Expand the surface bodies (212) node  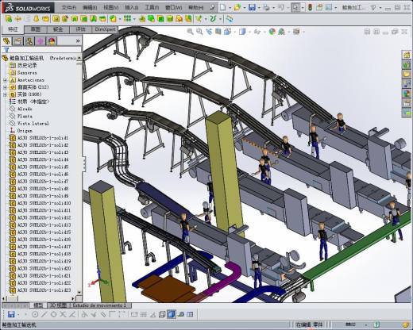pyautogui.click(x=5, y=87)
